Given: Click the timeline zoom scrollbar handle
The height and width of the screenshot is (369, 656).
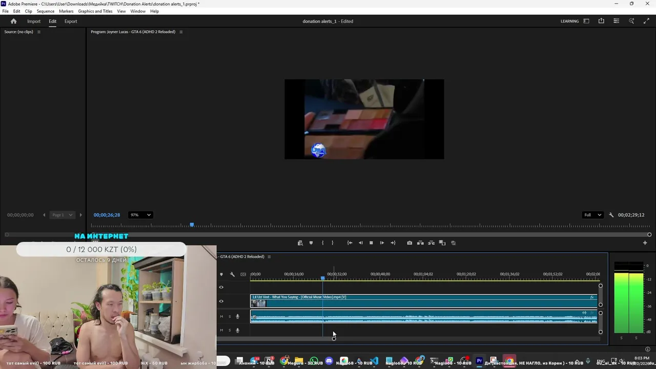Looking at the screenshot, I should (334, 338).
